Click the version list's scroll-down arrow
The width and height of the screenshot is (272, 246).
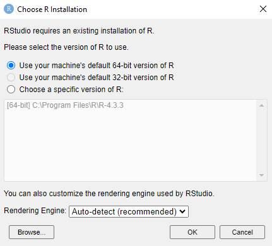(x=261, y=175)
